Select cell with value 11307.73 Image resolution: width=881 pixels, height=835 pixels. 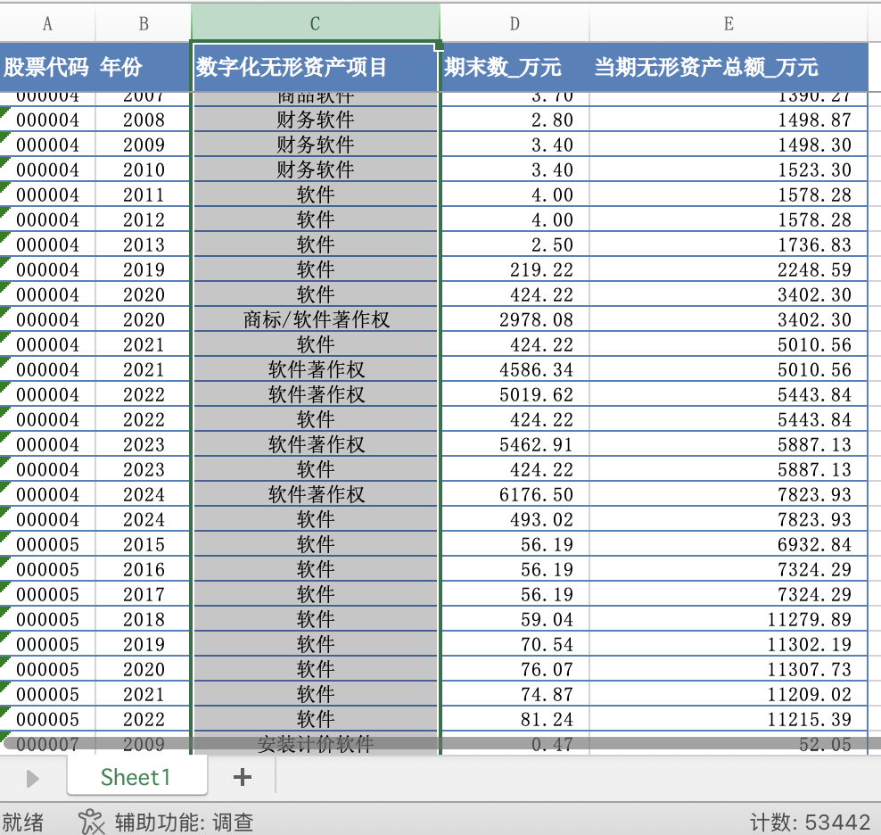pos(729,669)
